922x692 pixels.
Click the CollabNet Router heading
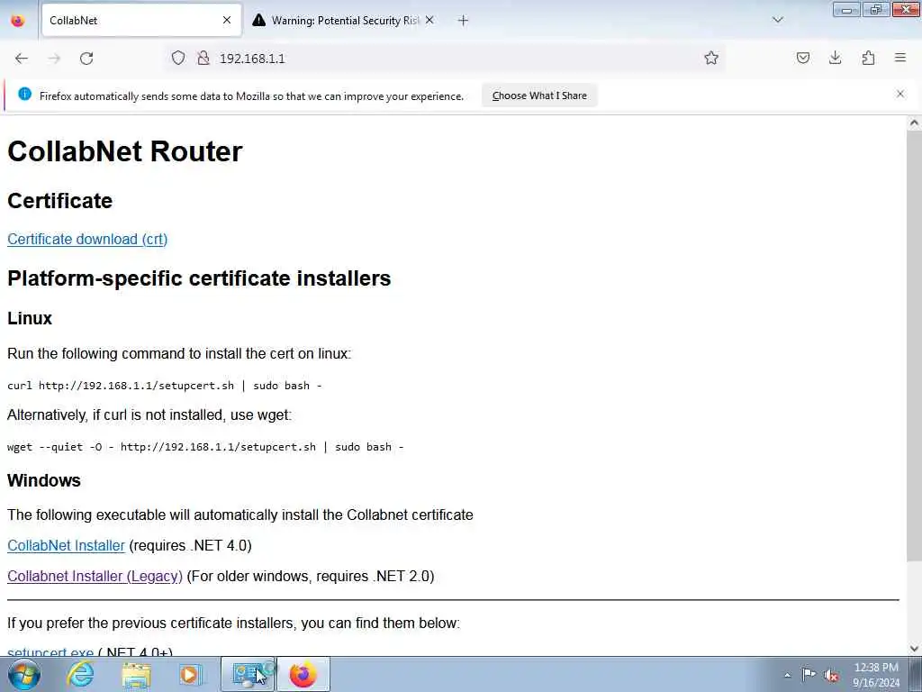(124, 151)
